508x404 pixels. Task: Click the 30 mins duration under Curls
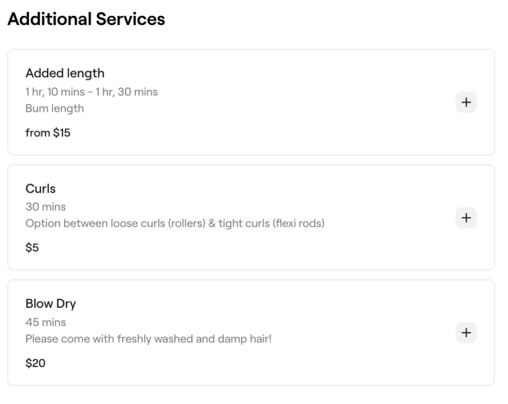click(46, 207)
